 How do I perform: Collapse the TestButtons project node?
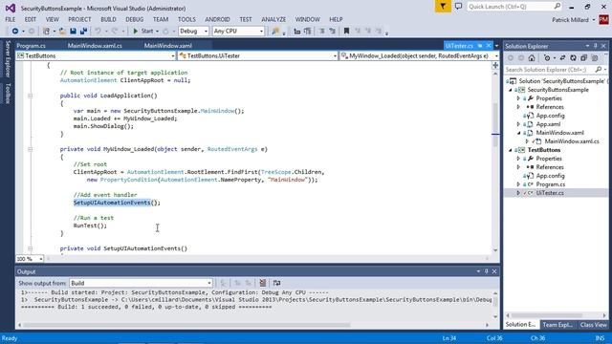pyautogui.click(x=510, y=150)
